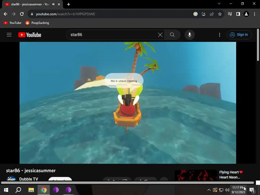Screen dimensions: 260x195
Task: Open Windows taskbar search
Action: (x=18, y=190)
